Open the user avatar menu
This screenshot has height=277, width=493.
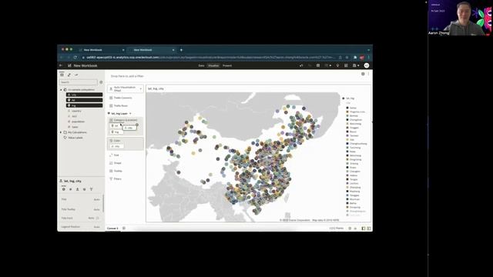point(367,65)
